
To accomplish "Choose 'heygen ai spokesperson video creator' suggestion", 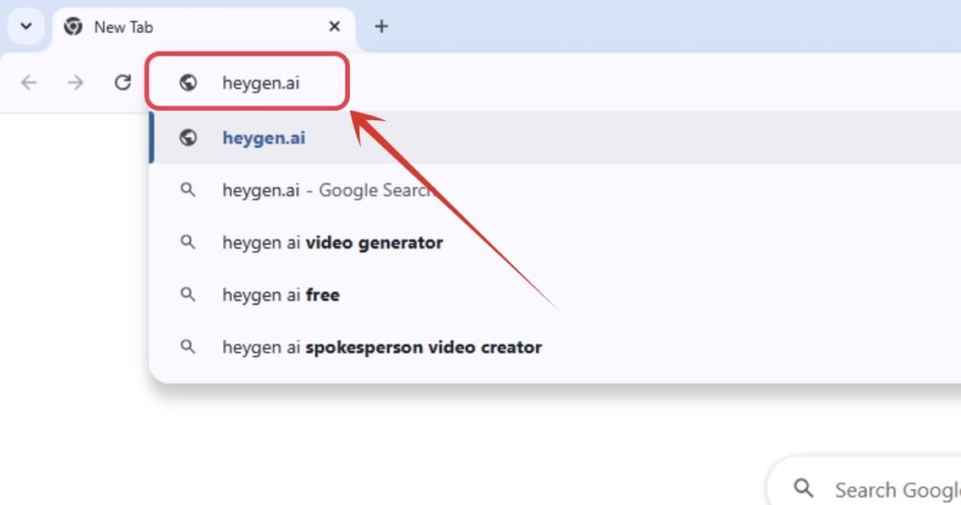I will [x=382, y=347].
